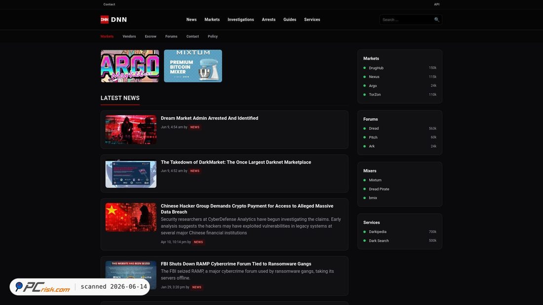The height and width of the screenshot is (305, 543).
Task: Open Pitch in Forums sidebar
Action: (373, 137)
